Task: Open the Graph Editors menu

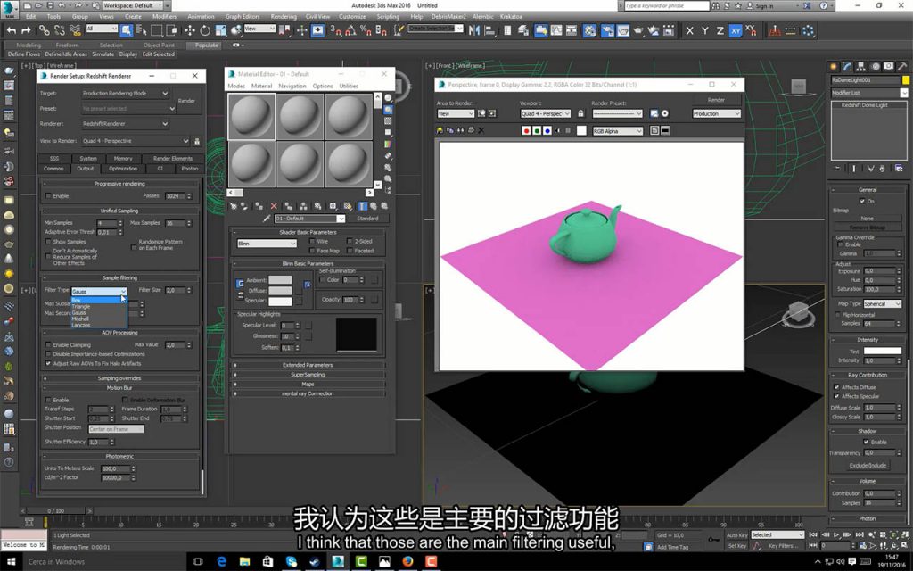Action: click(243, 16)
